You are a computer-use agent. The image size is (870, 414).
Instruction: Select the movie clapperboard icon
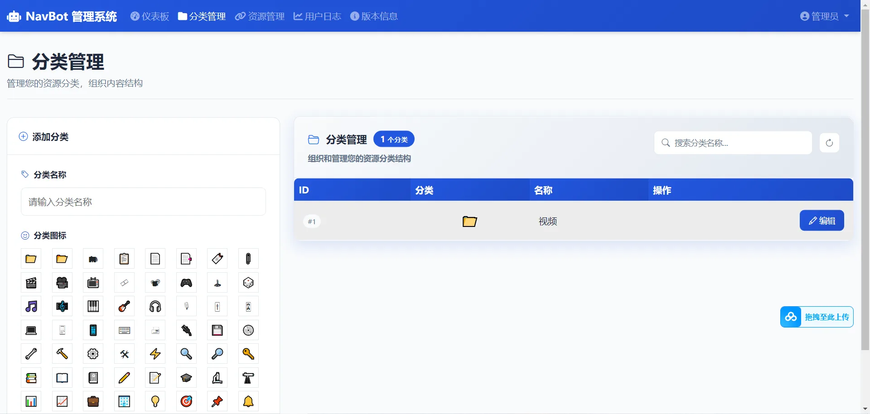pyautogui.click(x=31, y=282)
